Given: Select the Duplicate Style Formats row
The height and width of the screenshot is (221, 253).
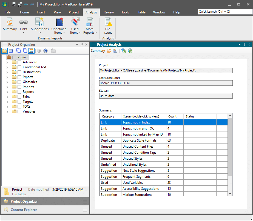Looking at the screenshot, I should [164, 140].
